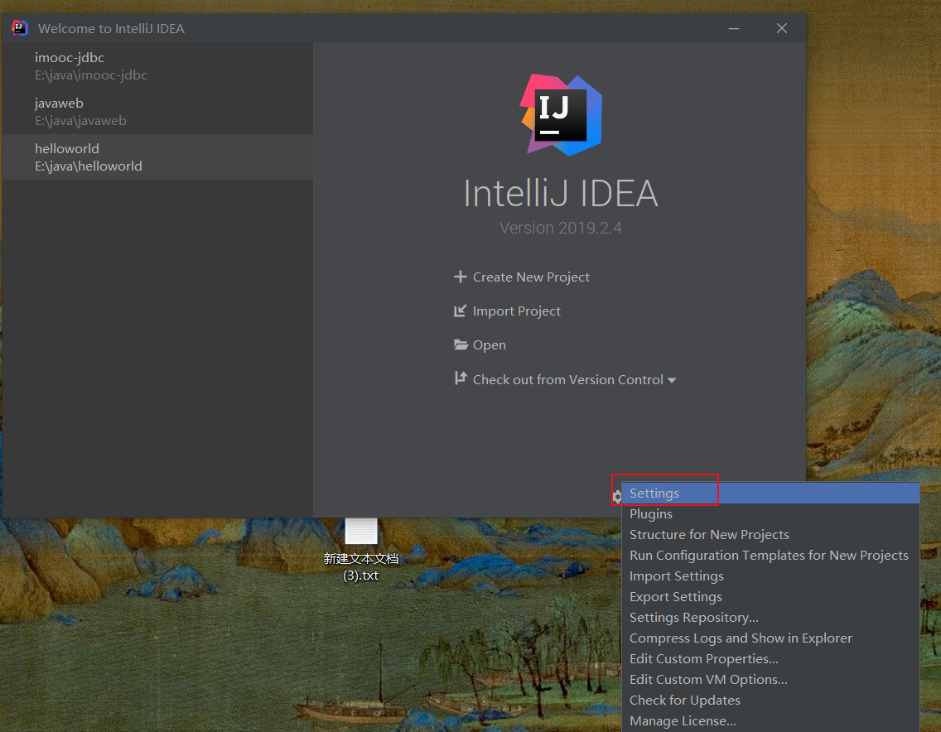Select the desktop text file icon
This screenshot has width=941, height=732.
[x=361, y=531]
